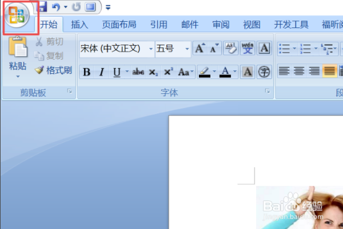Image resolution: width=343 pixels, height=229 pixels.
Task: Click the Redo/Repeat icon
Action: (x=76, y=7)
